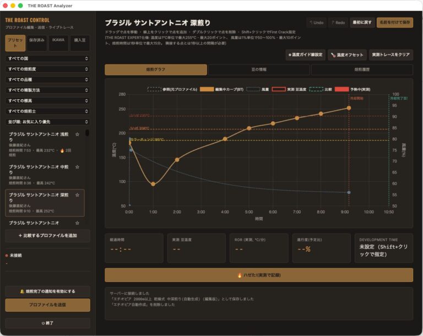This screenshot has width=423, height=336.
Task: Toggle 風量 legend visibility
Action: click(257, 89)
